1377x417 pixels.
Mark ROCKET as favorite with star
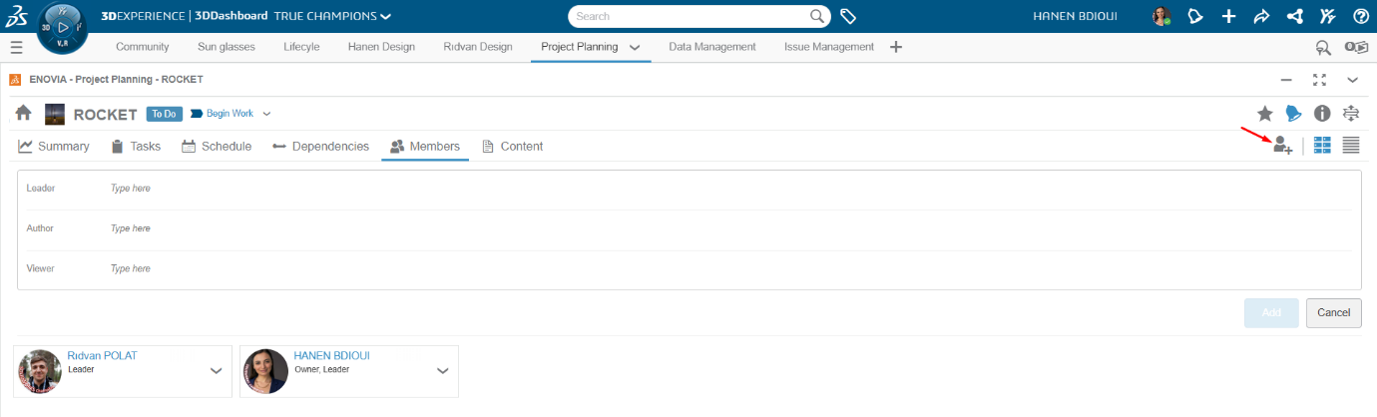(x=1264, y=114)
